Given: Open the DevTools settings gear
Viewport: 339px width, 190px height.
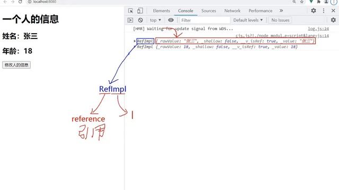Looking at the screenshot, I should 314,11.
